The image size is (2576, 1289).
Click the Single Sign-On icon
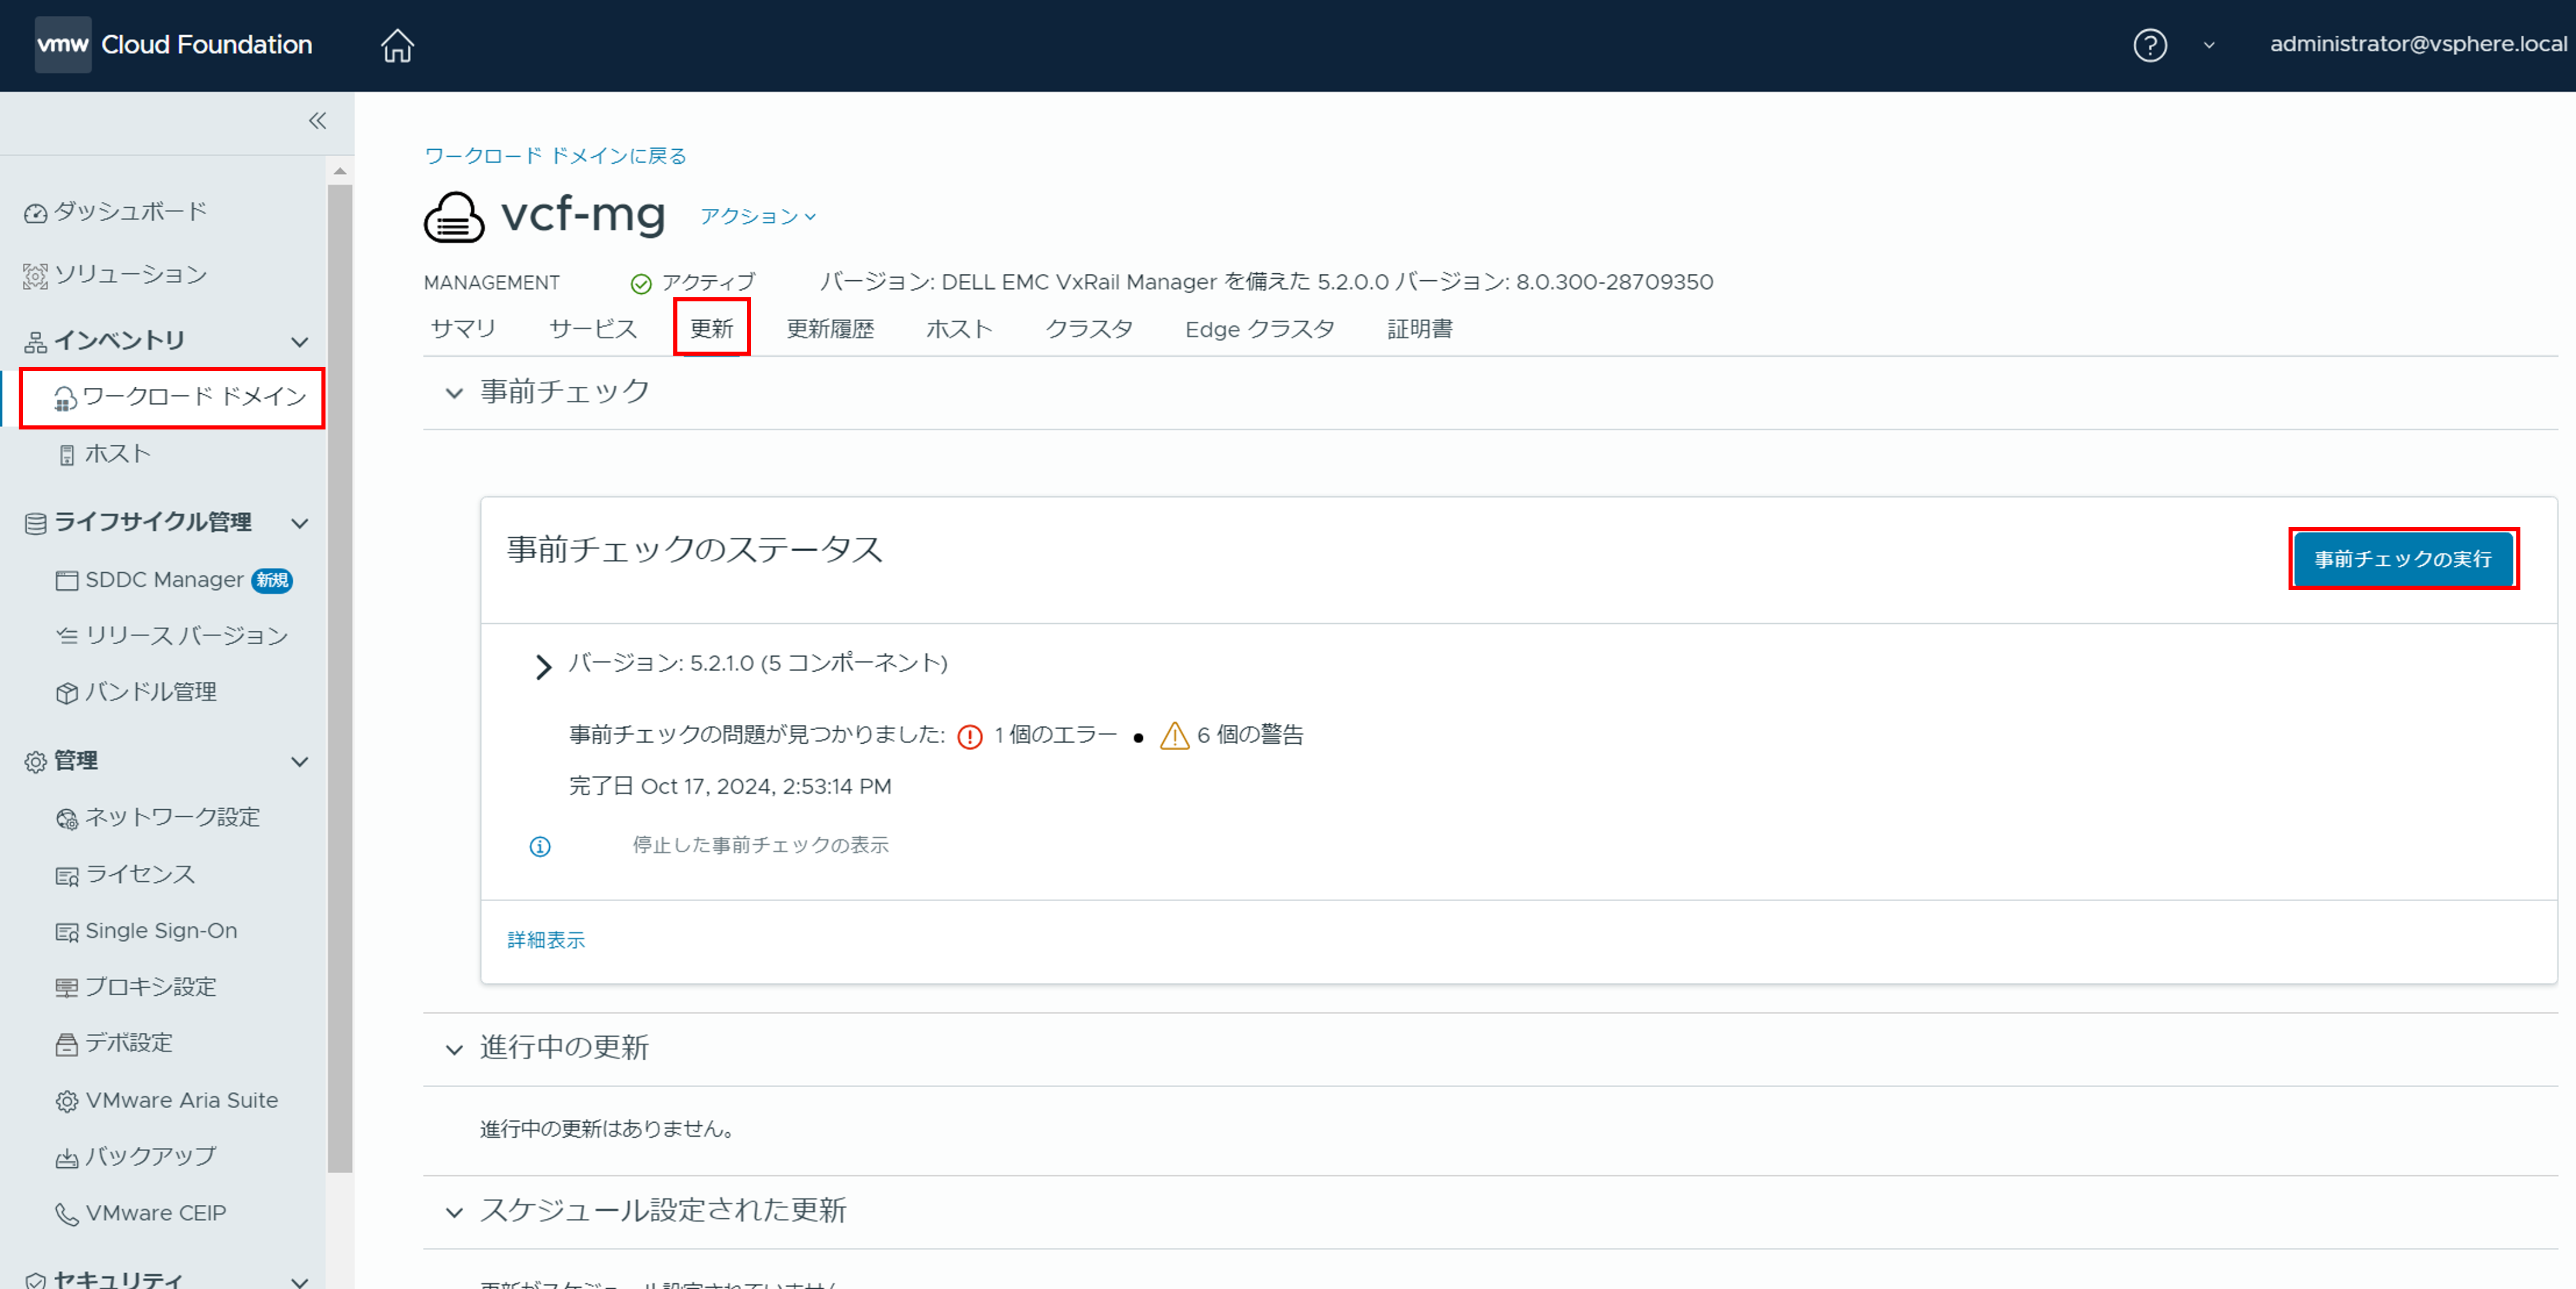point(66,932)
